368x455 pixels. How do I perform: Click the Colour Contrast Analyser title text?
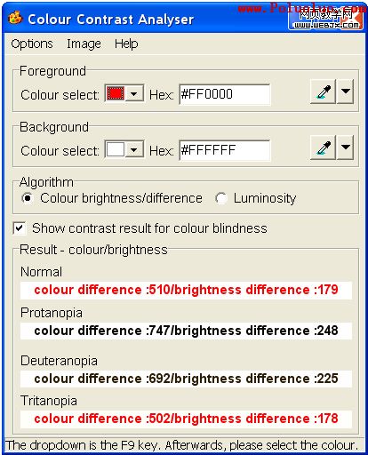pos(110,20)
